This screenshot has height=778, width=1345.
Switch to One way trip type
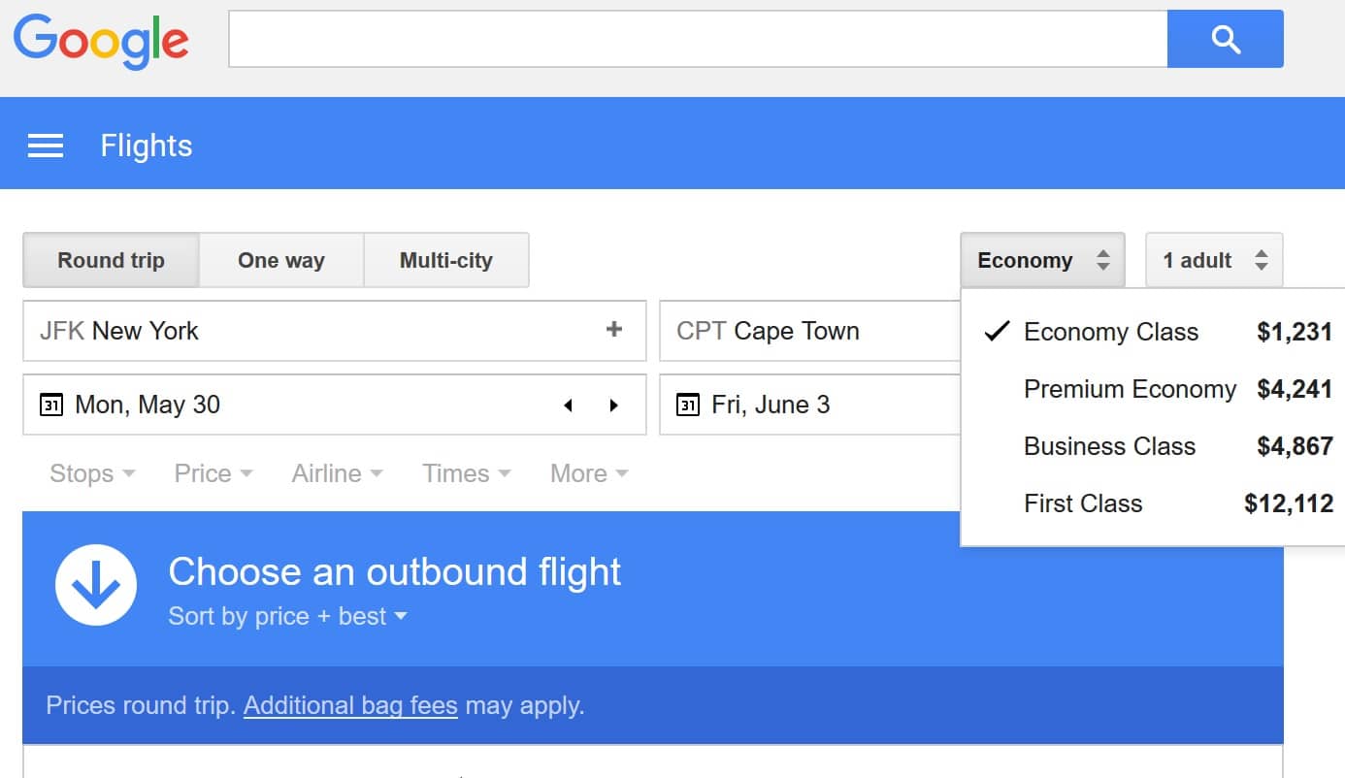pos(281,260)
